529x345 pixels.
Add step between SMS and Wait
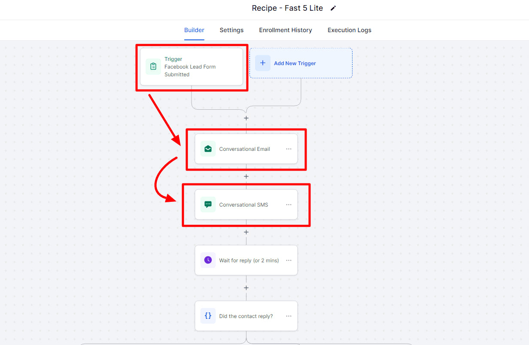tap(246, 232)
